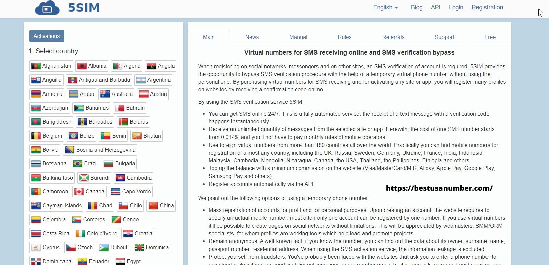Select the Austria flag icon

(x=143, y=94)
